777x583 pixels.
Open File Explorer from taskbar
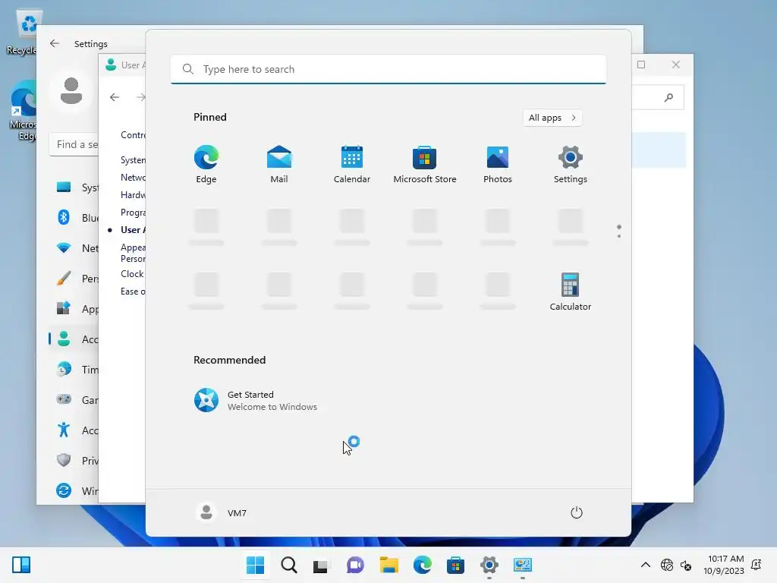pyautogui.click(x=389, y=565)
